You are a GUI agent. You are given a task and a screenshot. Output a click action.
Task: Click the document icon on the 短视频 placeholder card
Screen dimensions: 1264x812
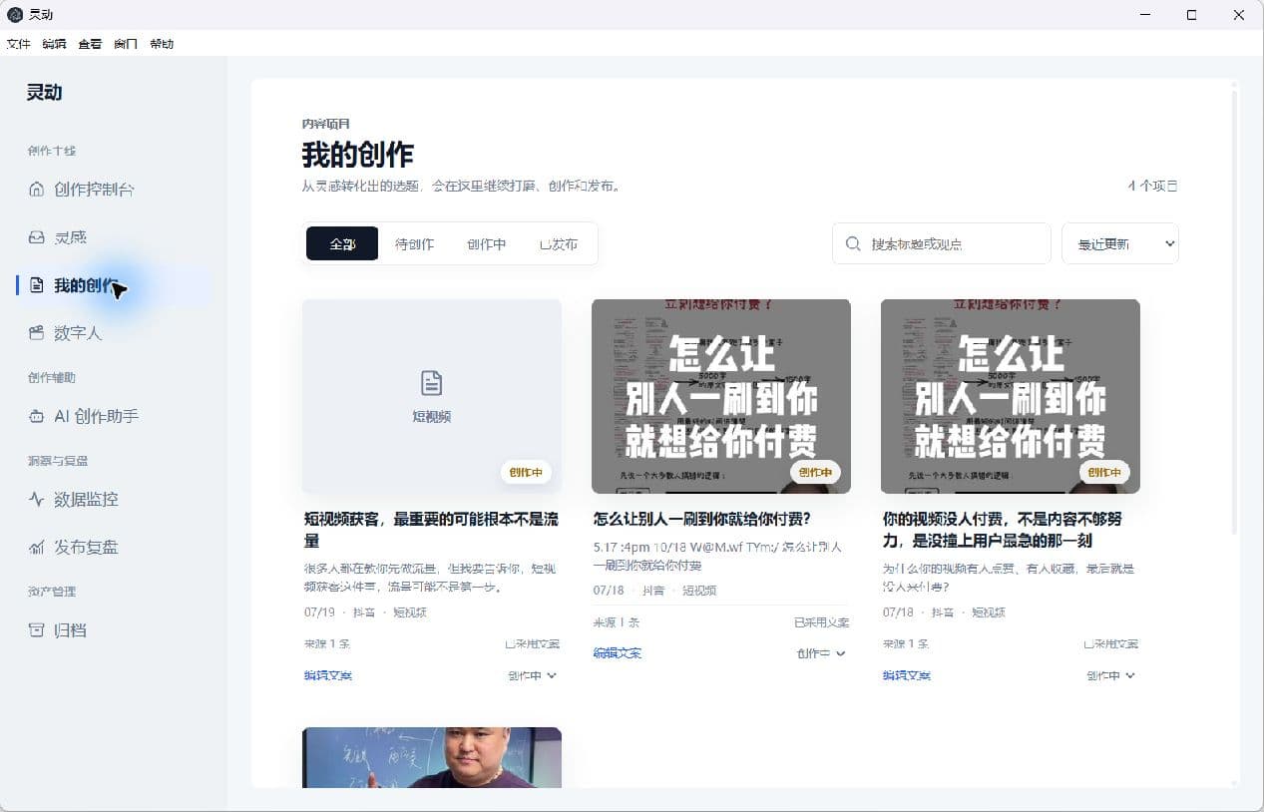pos(431,383)
